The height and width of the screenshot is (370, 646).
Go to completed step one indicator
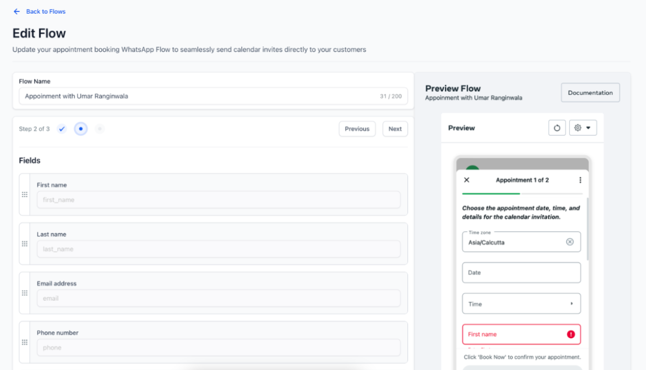(x=62, y=129)
